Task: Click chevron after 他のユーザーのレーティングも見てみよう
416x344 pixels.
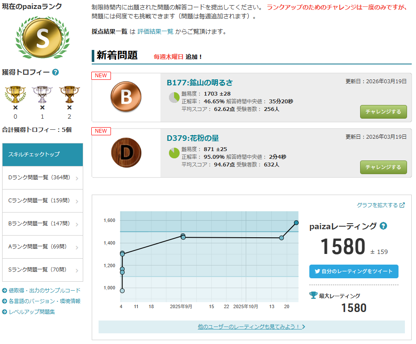Action: [x=303, y=327]
